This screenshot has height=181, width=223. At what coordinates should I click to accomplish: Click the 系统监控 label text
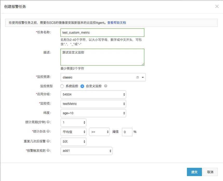[72, 86]
